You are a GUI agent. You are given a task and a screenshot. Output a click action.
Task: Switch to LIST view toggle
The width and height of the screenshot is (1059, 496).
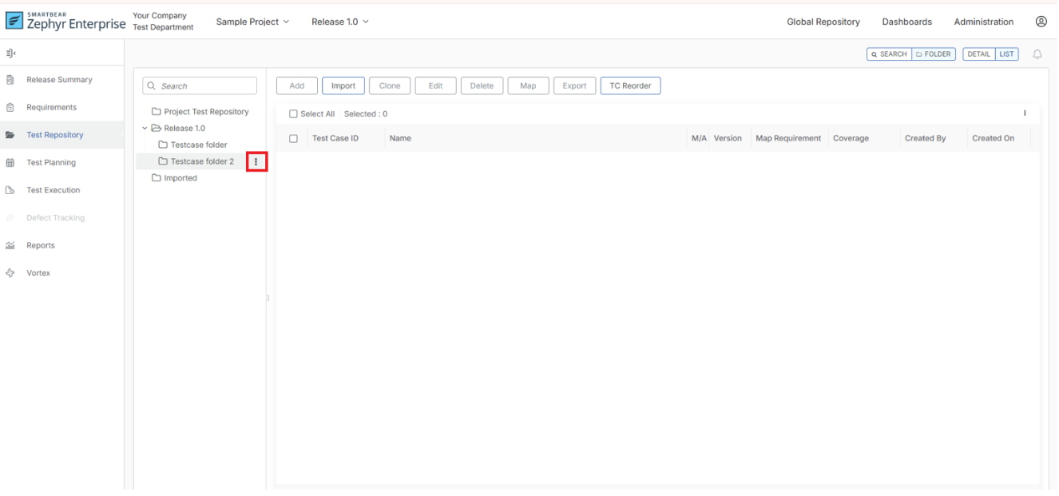pyautogui.click(x=1006, y=54)
